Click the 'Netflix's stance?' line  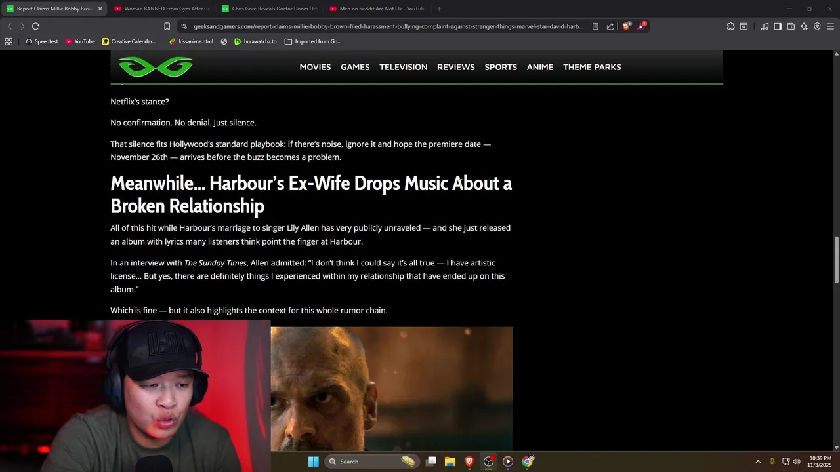[140, 102]
